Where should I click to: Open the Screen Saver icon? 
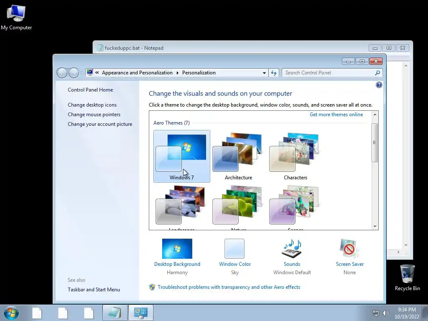[x=349, y=249]
